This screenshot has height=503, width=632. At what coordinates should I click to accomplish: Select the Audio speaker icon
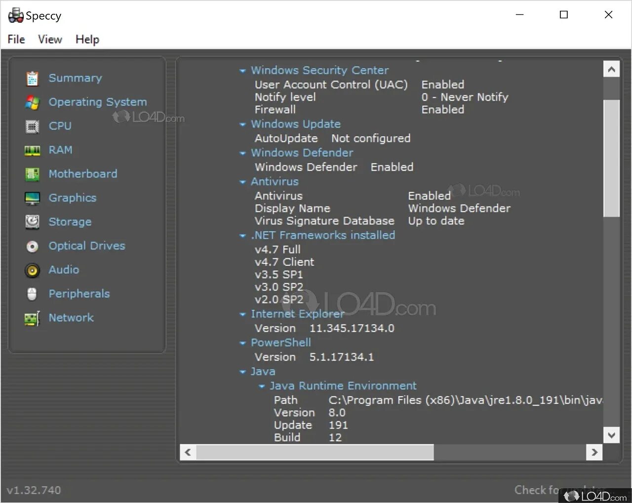[32, 270]
